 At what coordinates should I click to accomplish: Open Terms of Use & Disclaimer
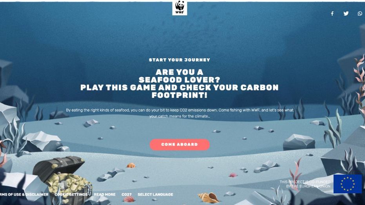24,194
